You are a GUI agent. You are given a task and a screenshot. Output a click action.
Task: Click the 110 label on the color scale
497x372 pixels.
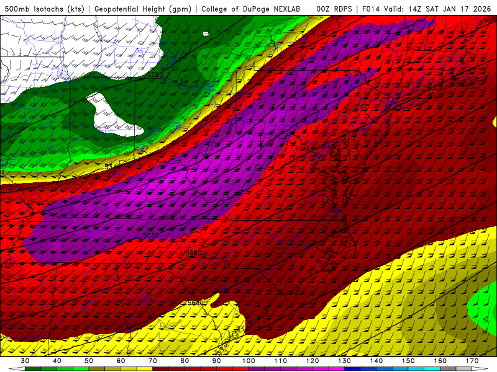pos(281,361)
